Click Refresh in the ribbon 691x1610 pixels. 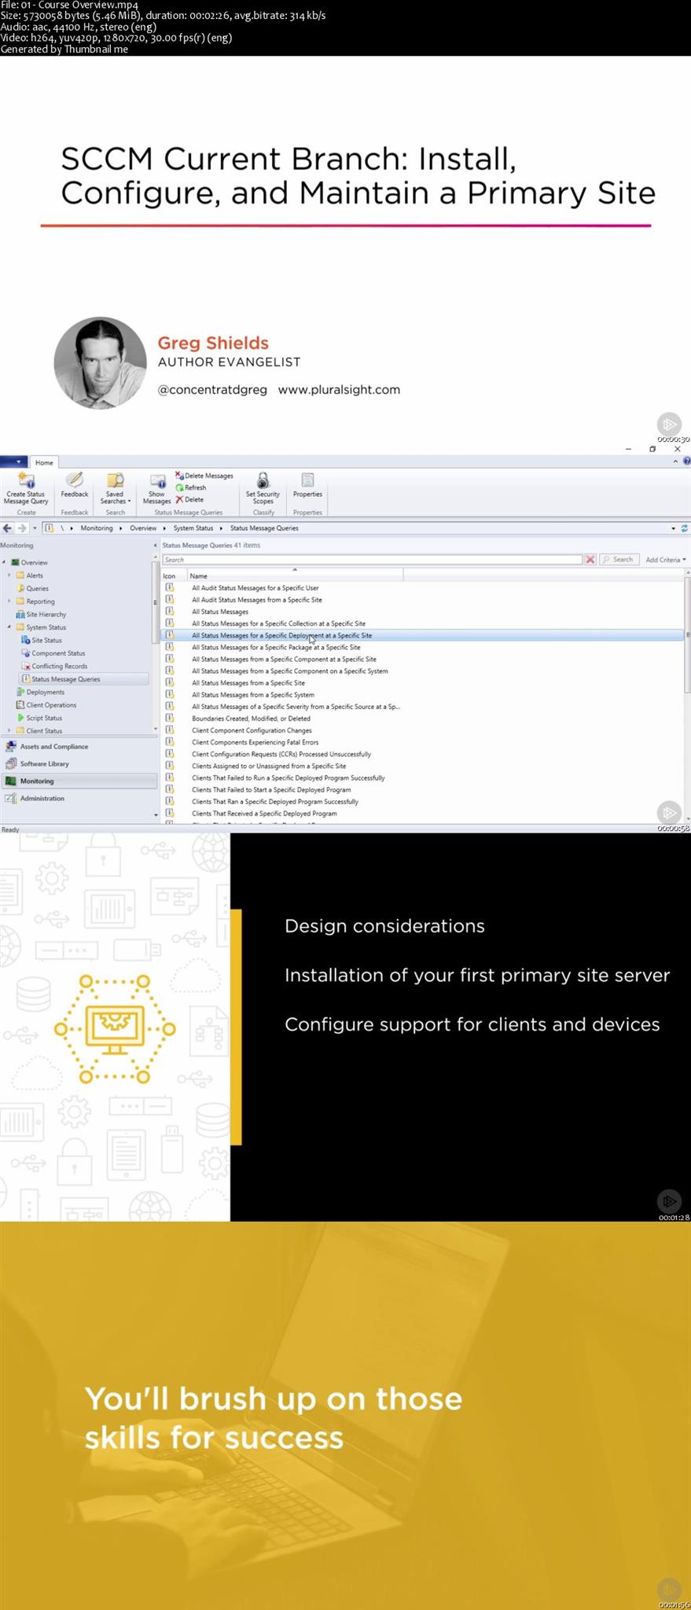191,487
